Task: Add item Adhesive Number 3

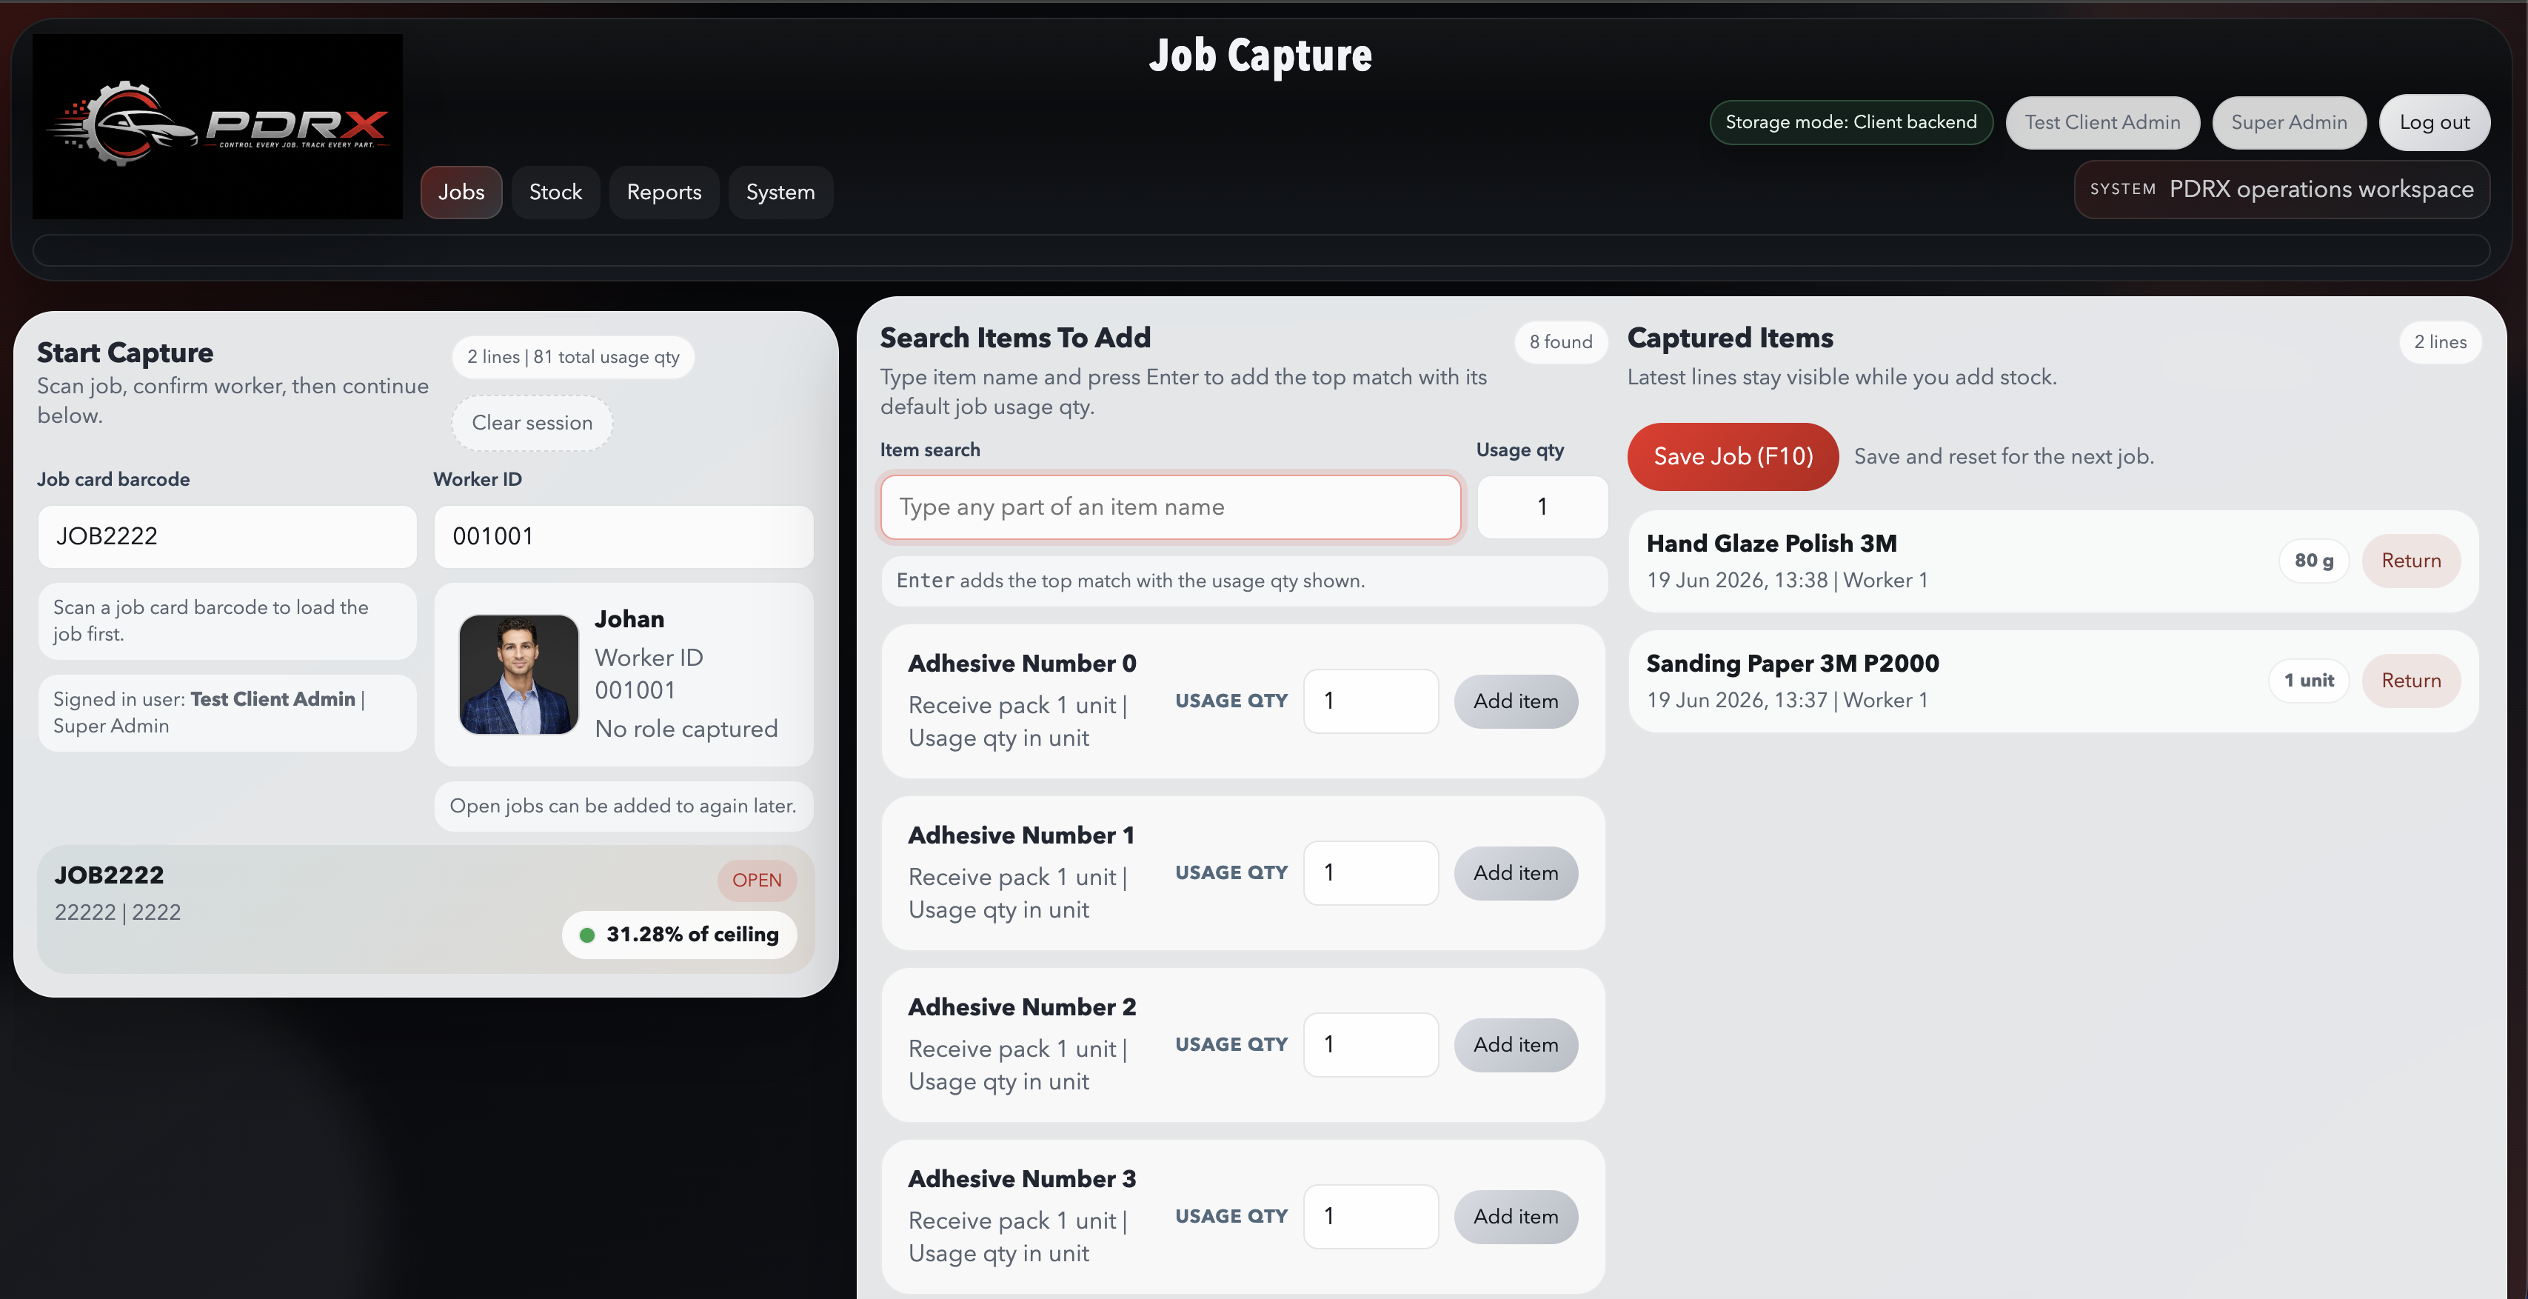Action: point(1515,1217)
